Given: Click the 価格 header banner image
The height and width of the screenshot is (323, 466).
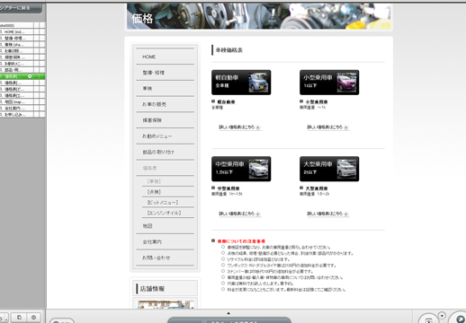Looking at the screenshot, I should pyautogui.click(x=258, y=16).
